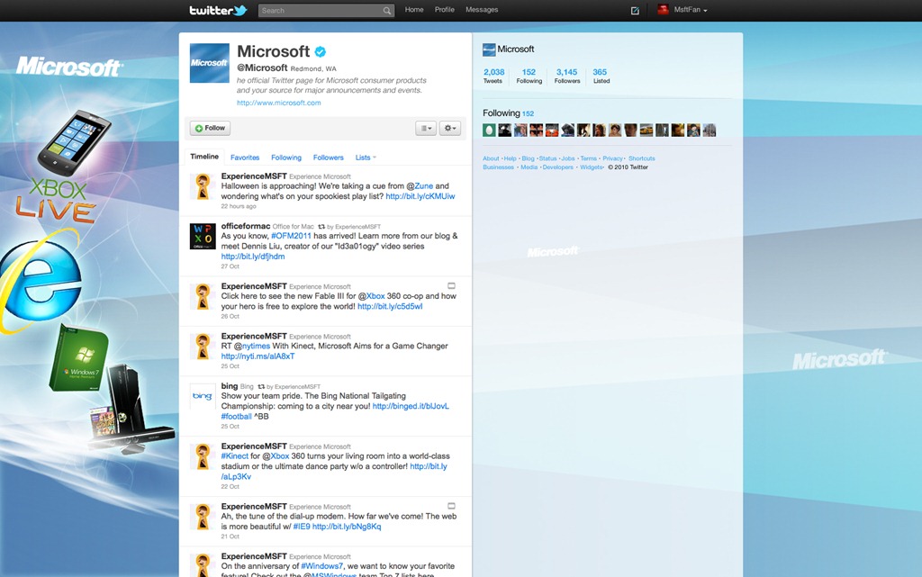Switch to the Following tab
Image resolution: width=922 pixels, height=577 pixels.
285,158
